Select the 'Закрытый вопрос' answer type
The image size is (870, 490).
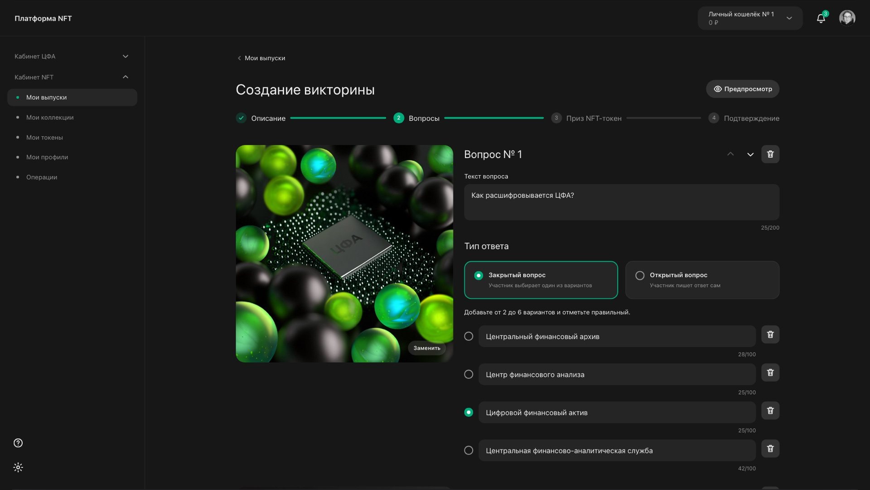(x=541, y=280)
